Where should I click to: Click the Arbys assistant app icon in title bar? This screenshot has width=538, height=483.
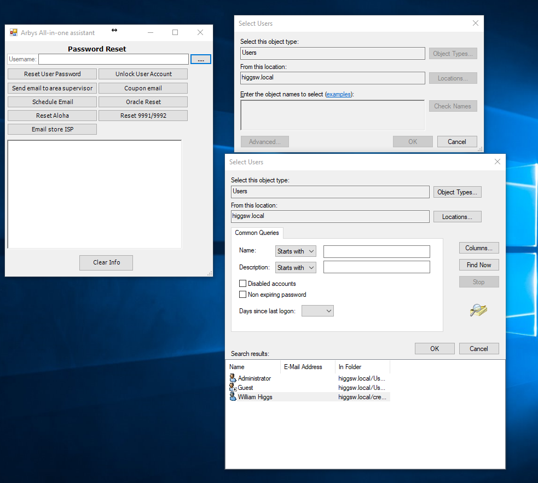(x=13, y=33)
